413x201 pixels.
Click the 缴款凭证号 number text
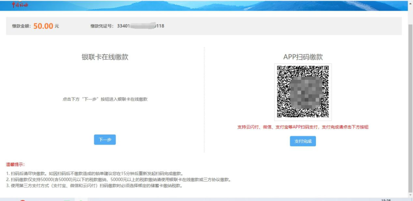141,26
